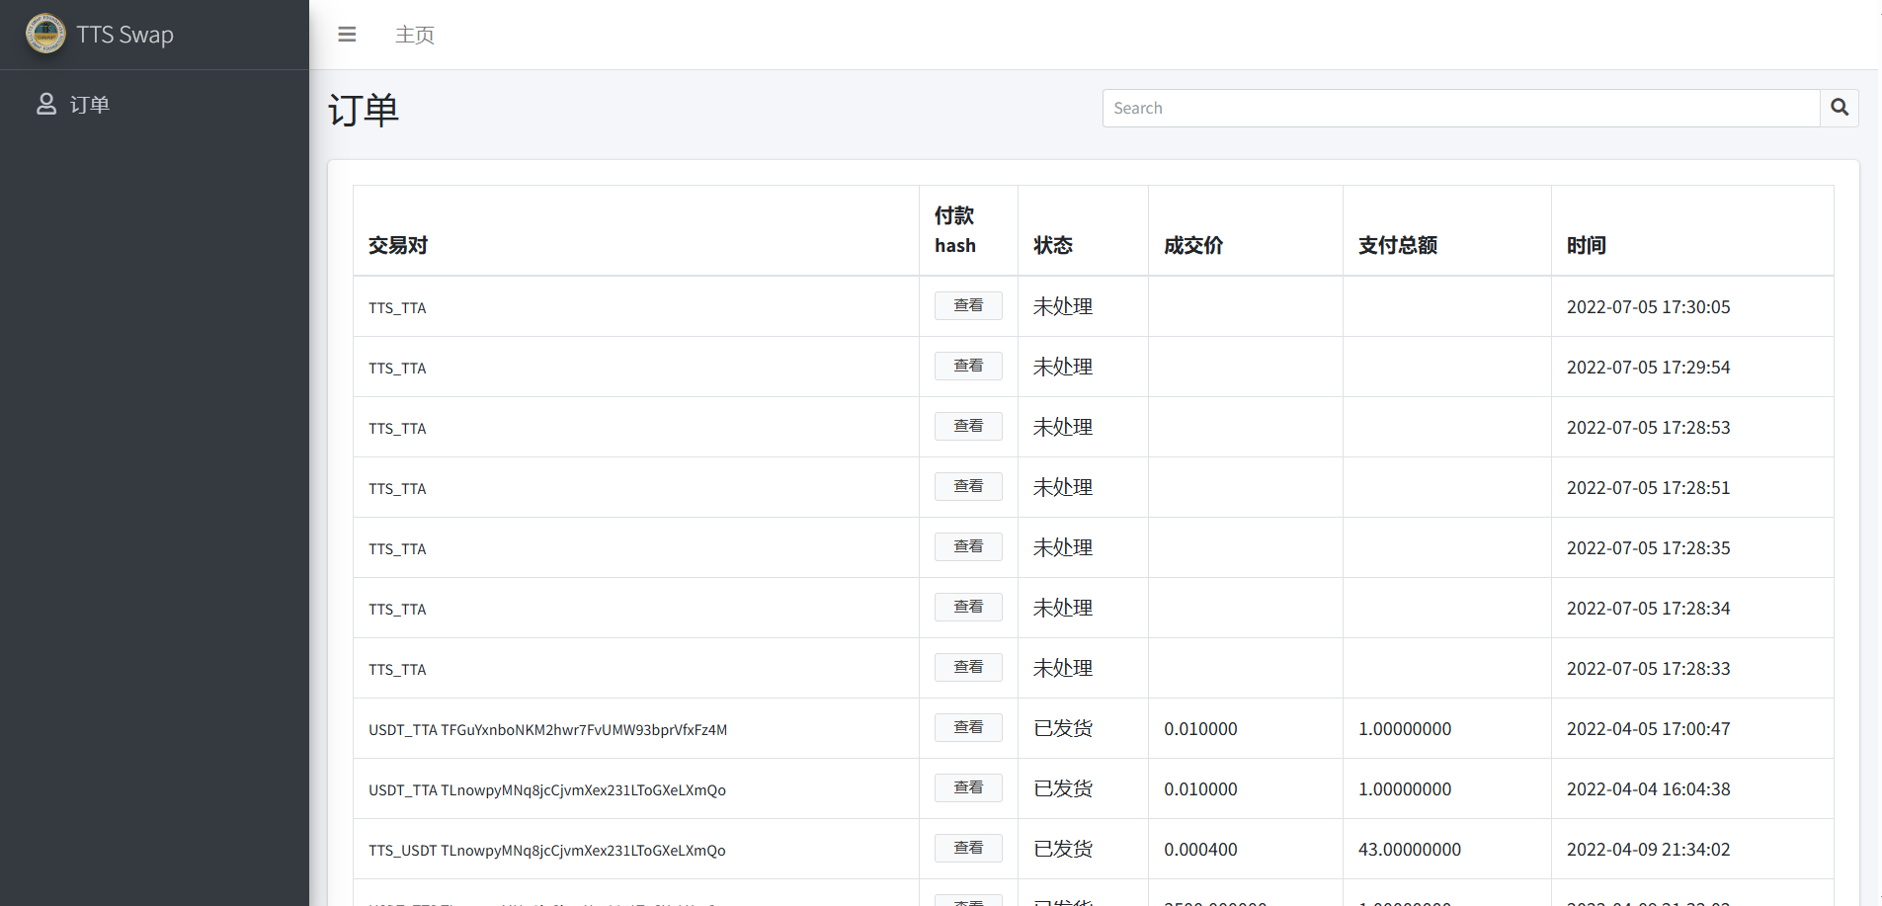Viewport: 1882px width, 906px height.
Task: Click 查看 for the 17:28:34 order
Action: [968, 608]
